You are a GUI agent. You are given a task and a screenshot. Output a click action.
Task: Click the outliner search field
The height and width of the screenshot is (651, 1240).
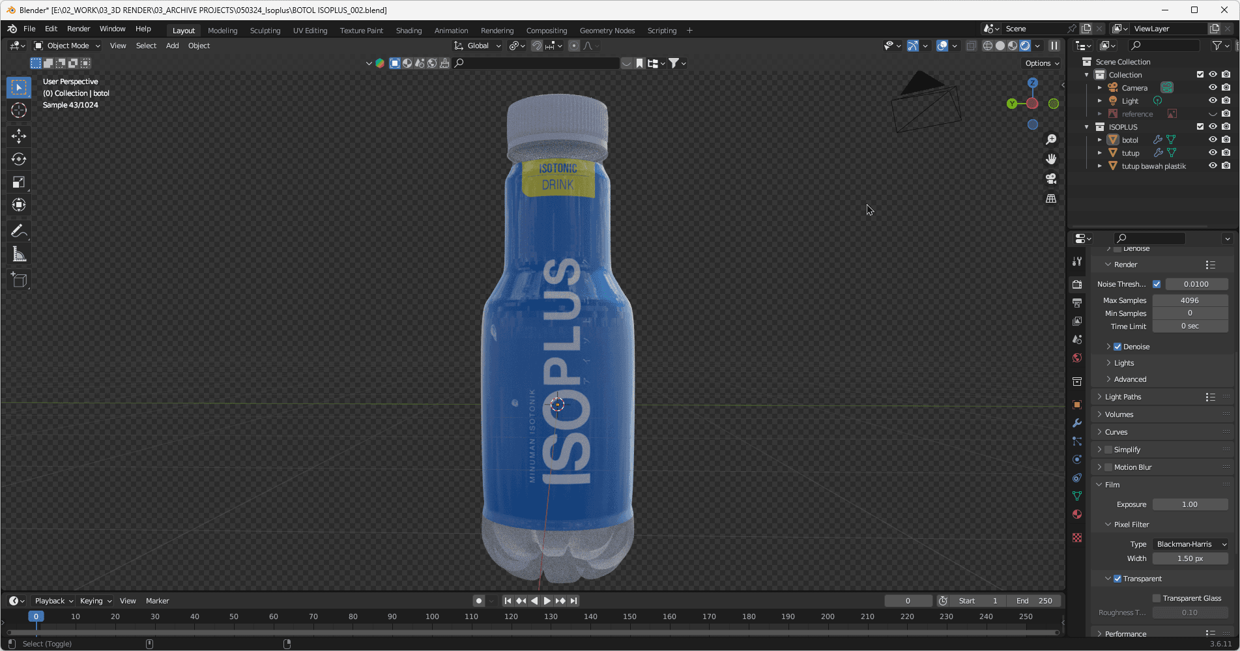point(1164,46)
